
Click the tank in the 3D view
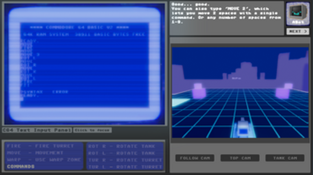(243, 128)
